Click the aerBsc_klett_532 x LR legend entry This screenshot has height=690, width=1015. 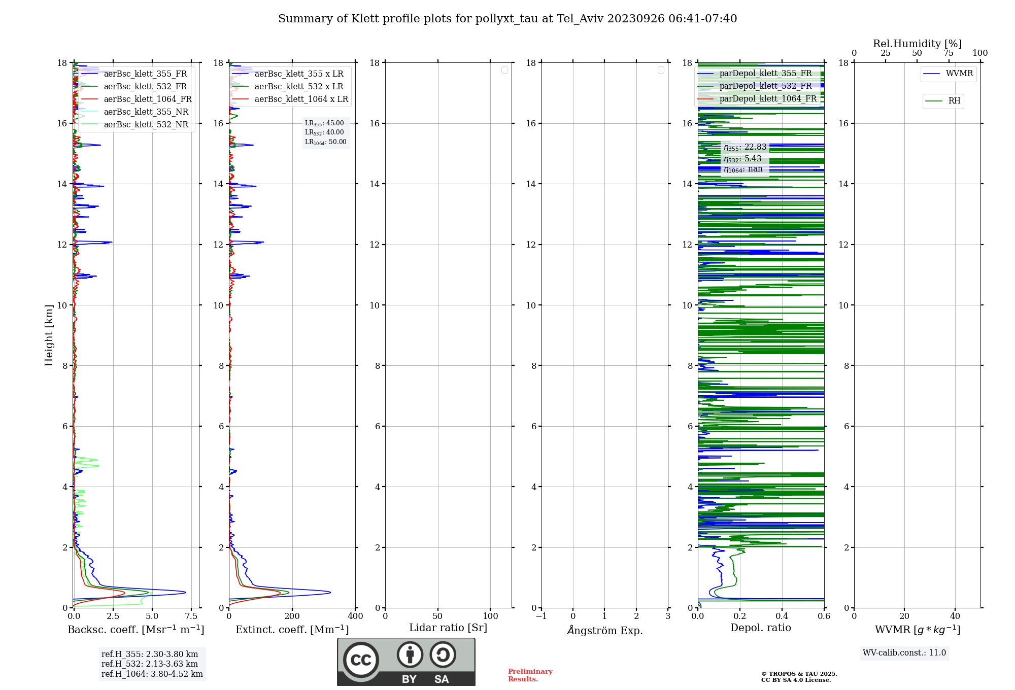point(298,87)
